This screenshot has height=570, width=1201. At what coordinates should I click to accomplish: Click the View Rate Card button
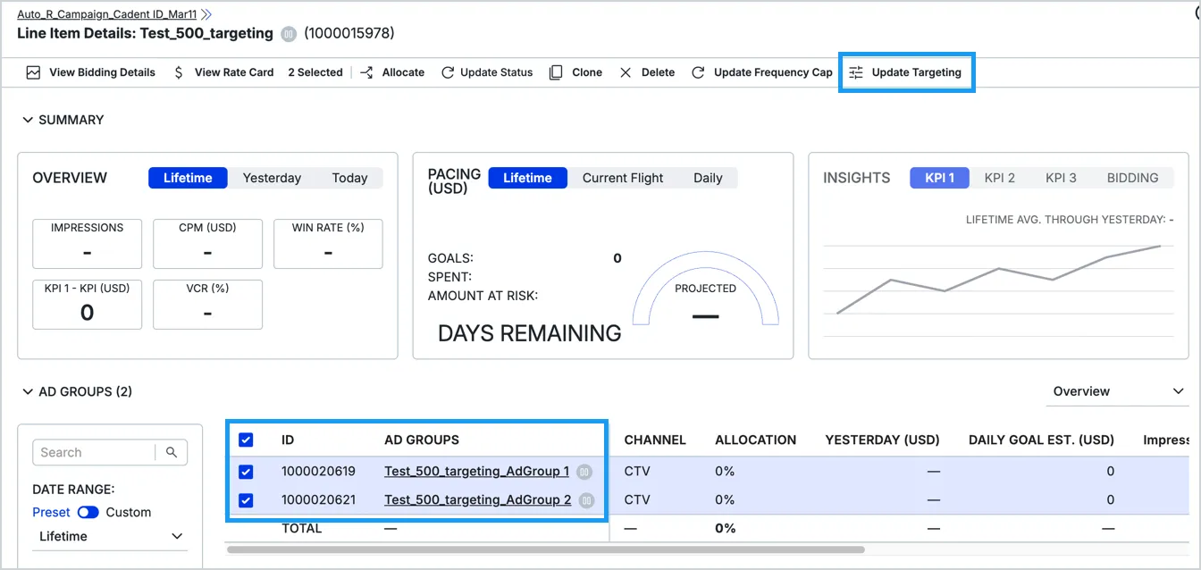(x=223, y=72)
